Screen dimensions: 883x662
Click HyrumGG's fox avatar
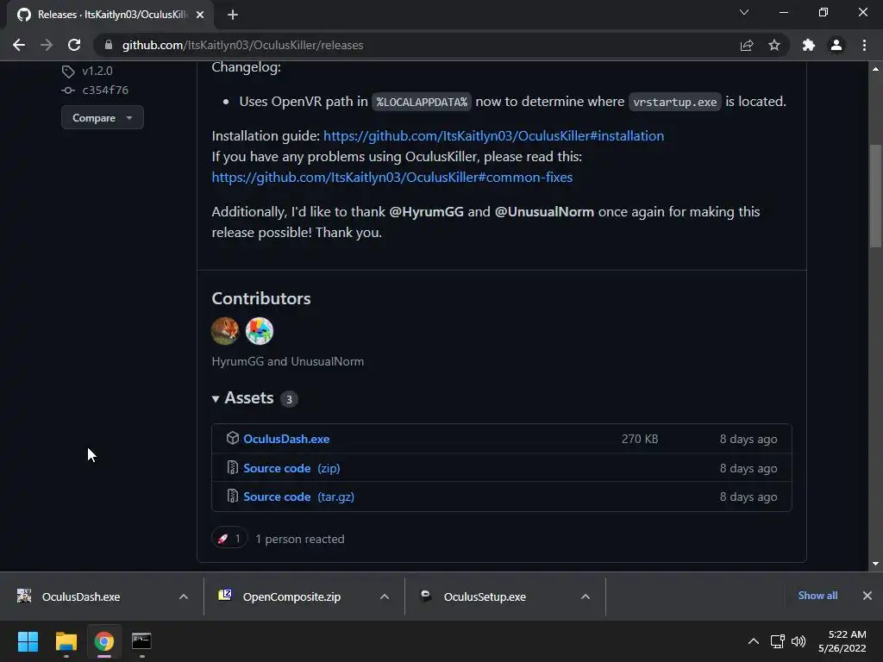tap(225, 330)
